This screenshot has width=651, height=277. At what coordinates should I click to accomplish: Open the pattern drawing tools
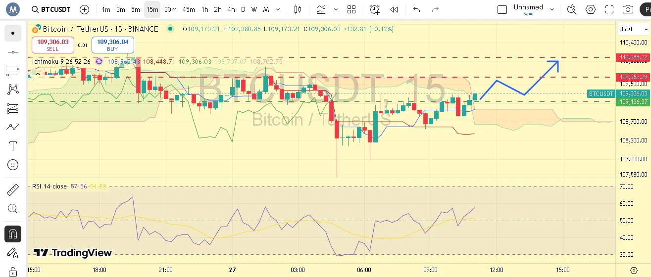coord(13,90)
